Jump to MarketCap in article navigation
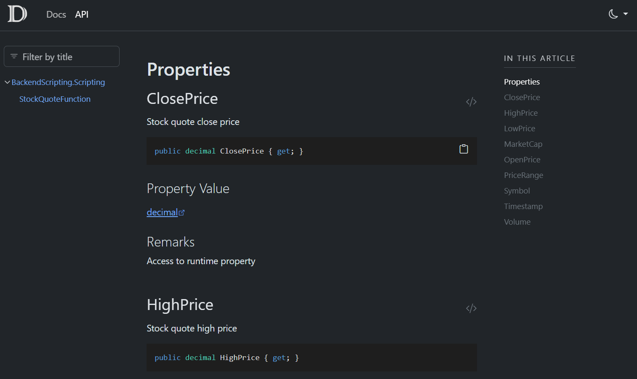 523,144
